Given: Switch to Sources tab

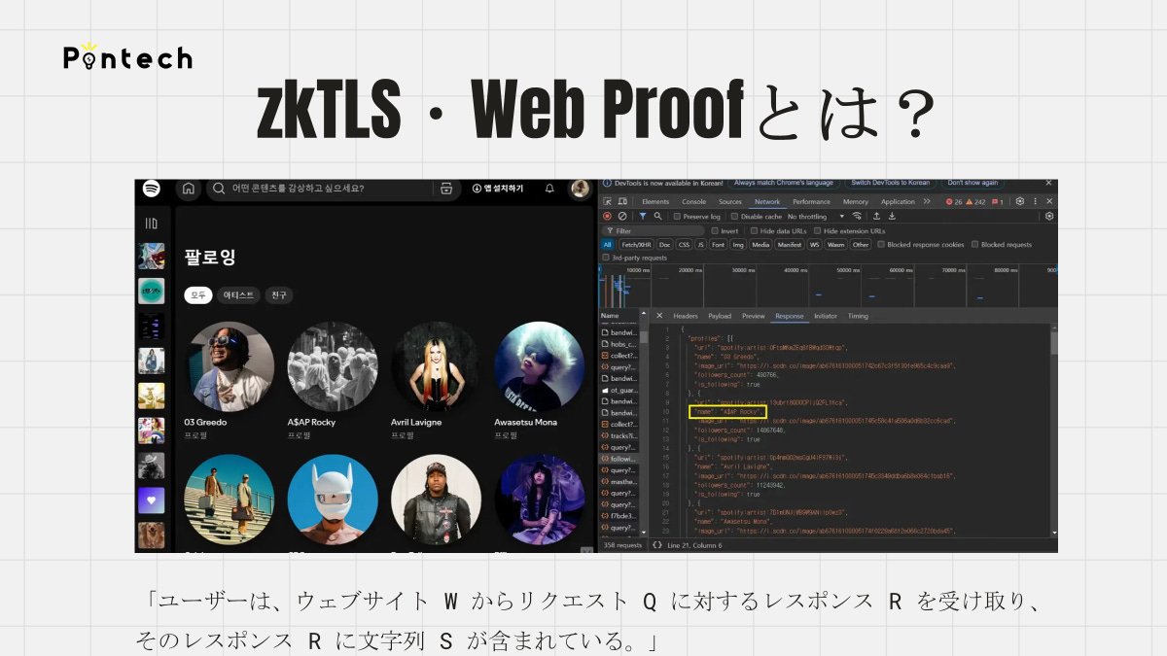Looking at the screenshot, I should [x=730, y=202].
